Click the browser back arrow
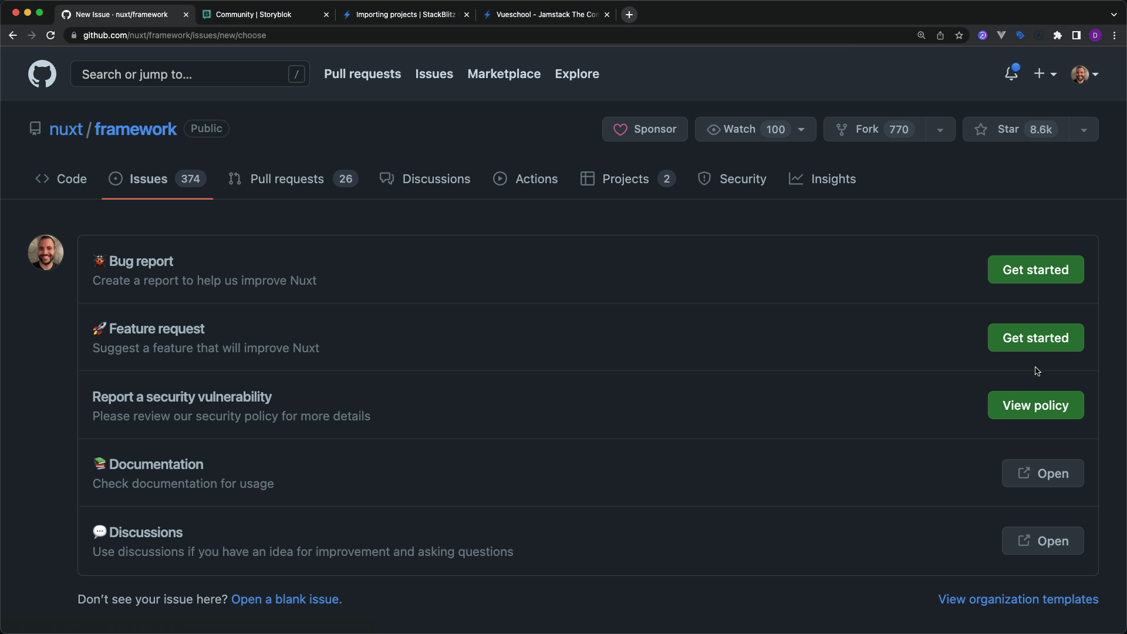 tap(13, 35)
